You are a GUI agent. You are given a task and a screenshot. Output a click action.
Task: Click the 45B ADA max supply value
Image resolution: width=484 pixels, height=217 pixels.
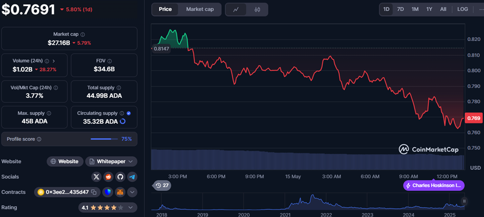[34, 121]
